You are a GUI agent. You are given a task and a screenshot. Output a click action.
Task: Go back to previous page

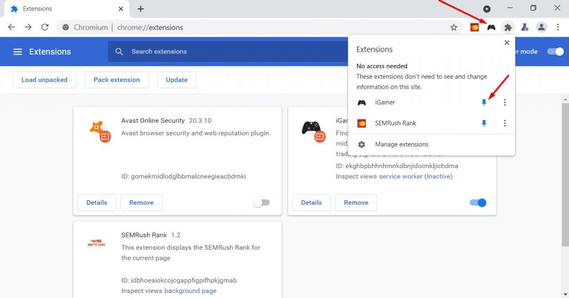point(12,27)
